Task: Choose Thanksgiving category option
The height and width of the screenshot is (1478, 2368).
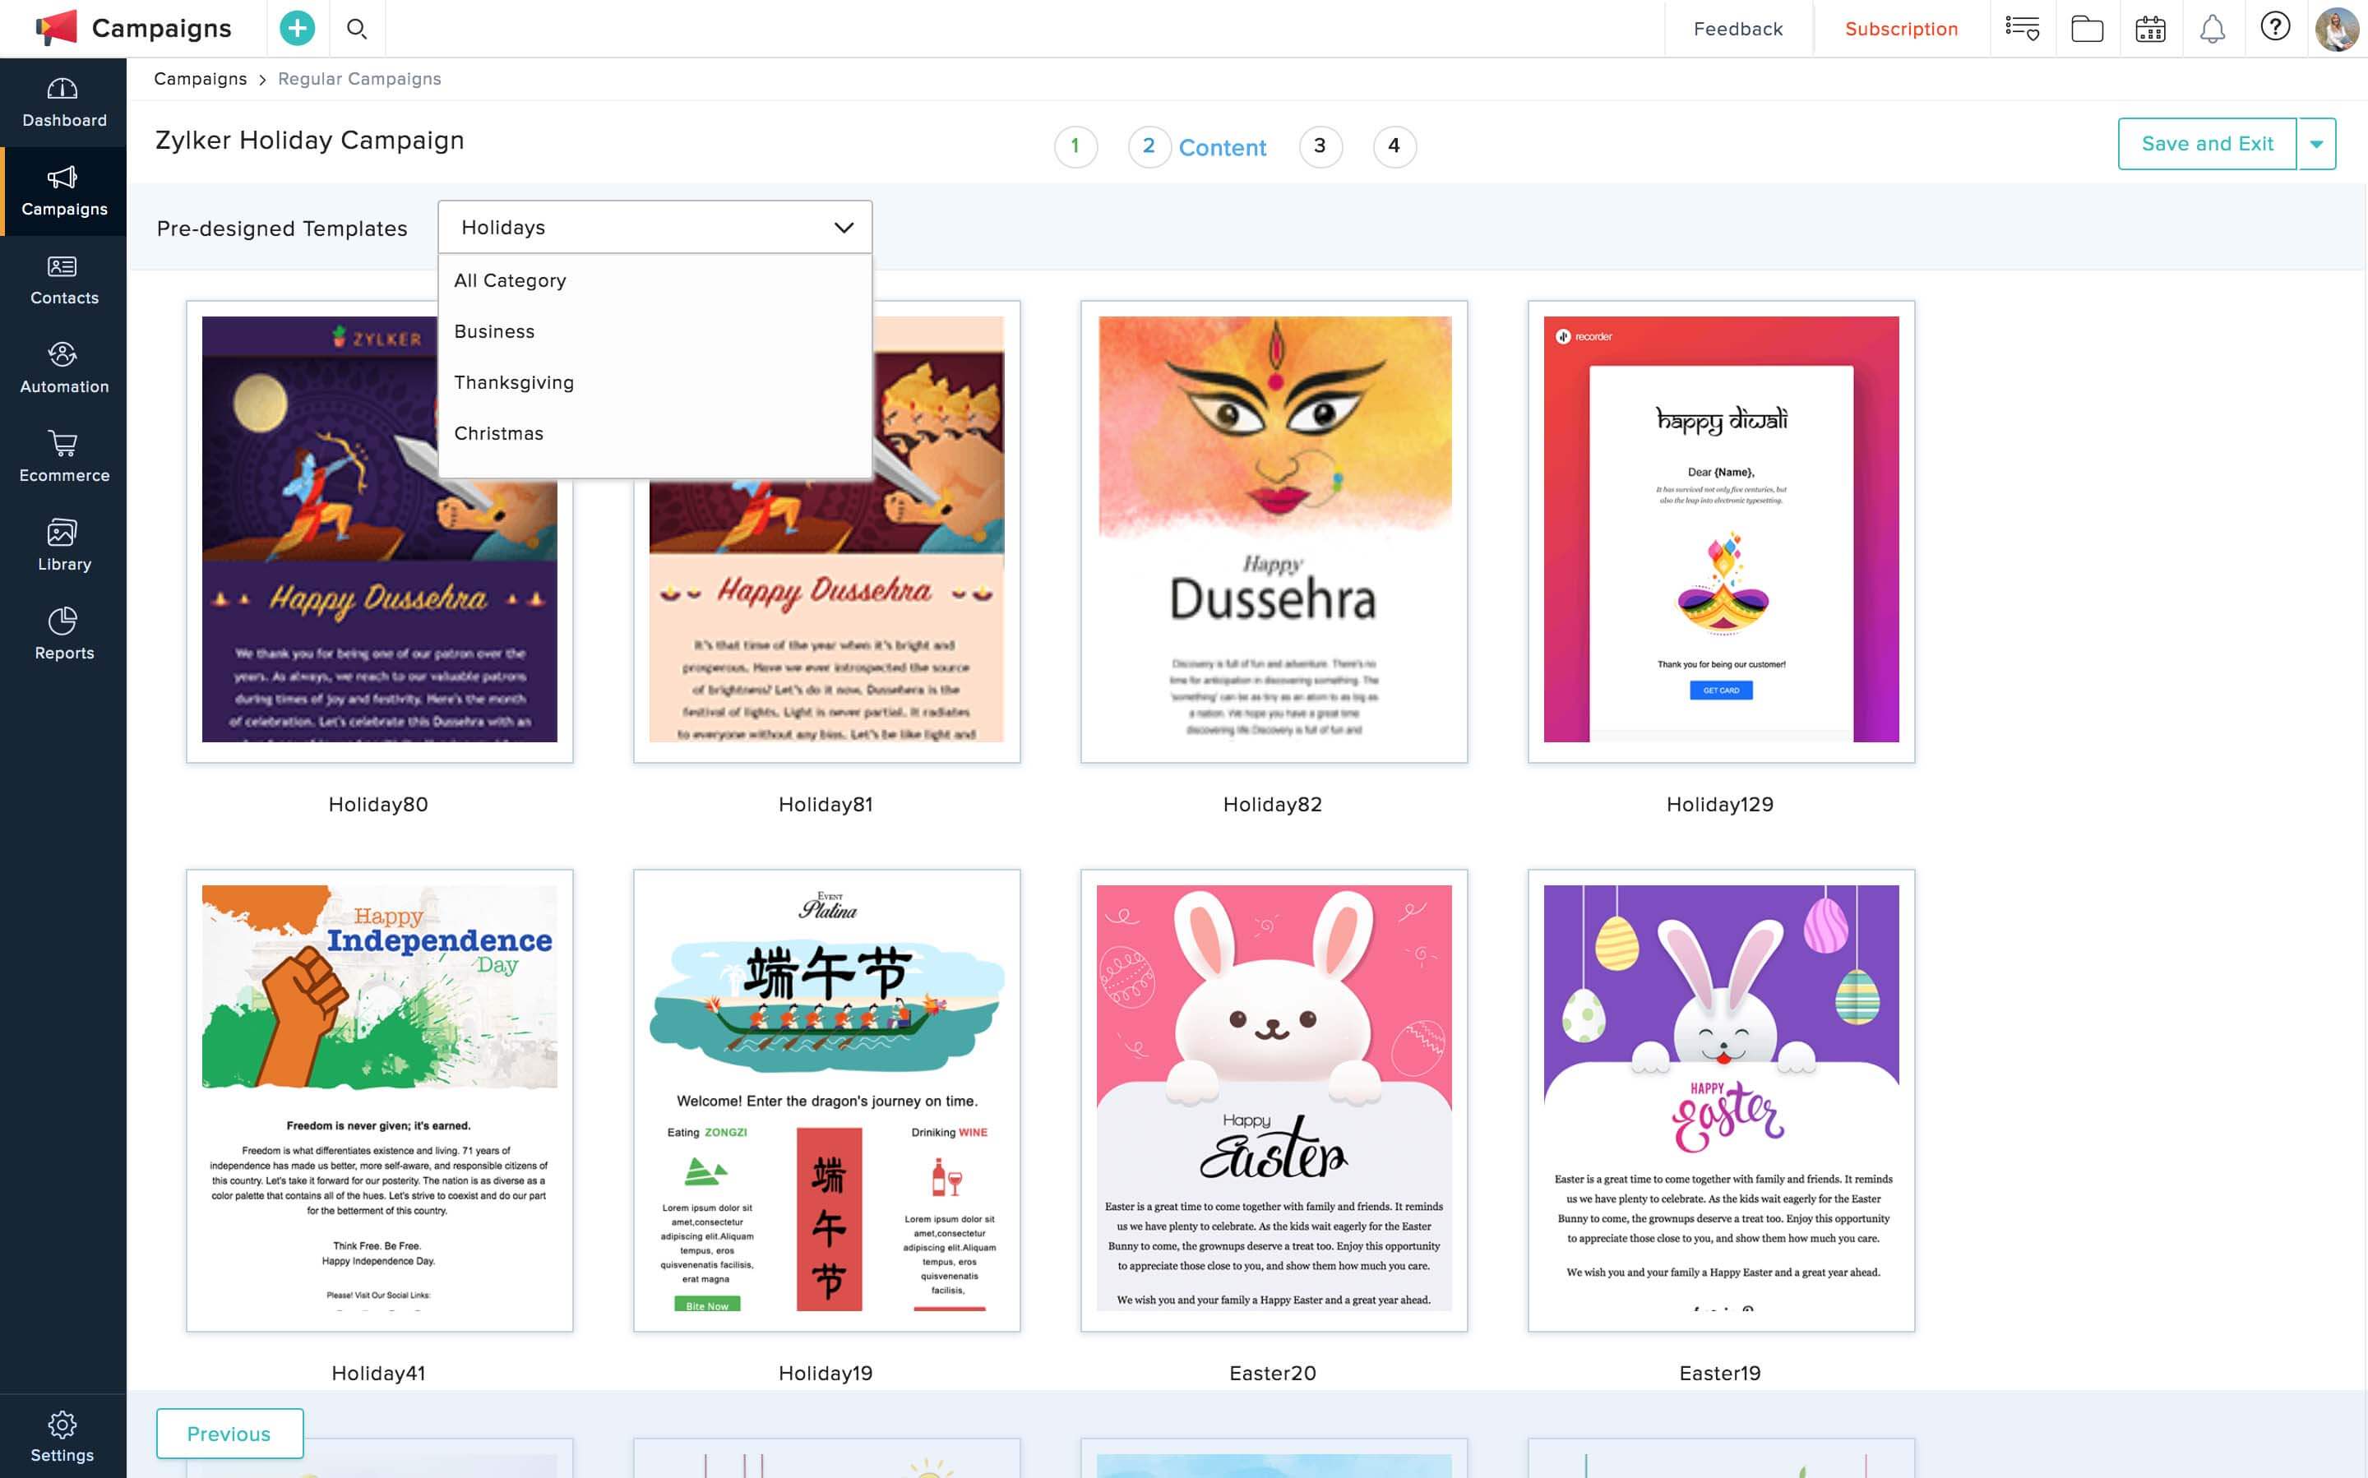Action: point(655,382)
